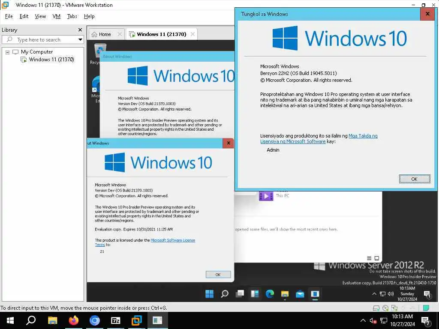Open 7-Zip from host taskbar

(x=116, y=320)
